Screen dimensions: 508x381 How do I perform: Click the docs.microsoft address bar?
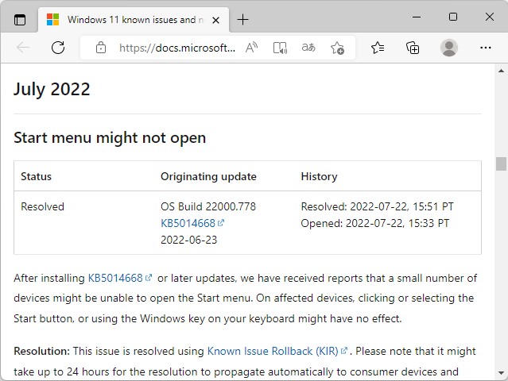click(176, 48)
